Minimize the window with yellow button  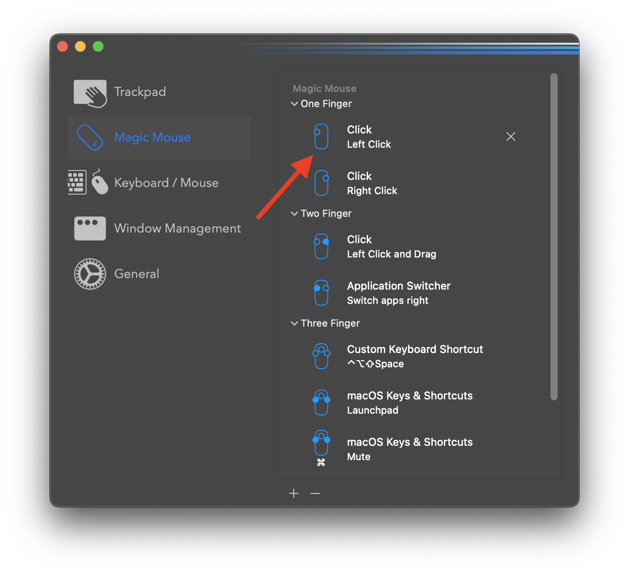click(x=80, y=46)
